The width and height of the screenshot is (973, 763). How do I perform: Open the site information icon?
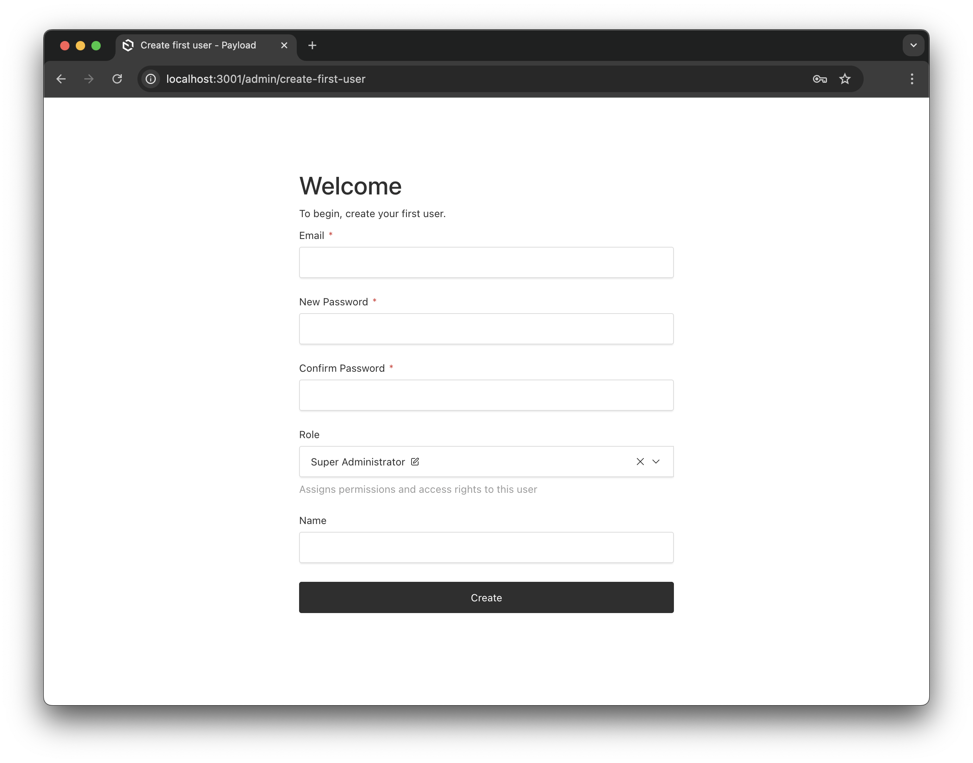151,79
